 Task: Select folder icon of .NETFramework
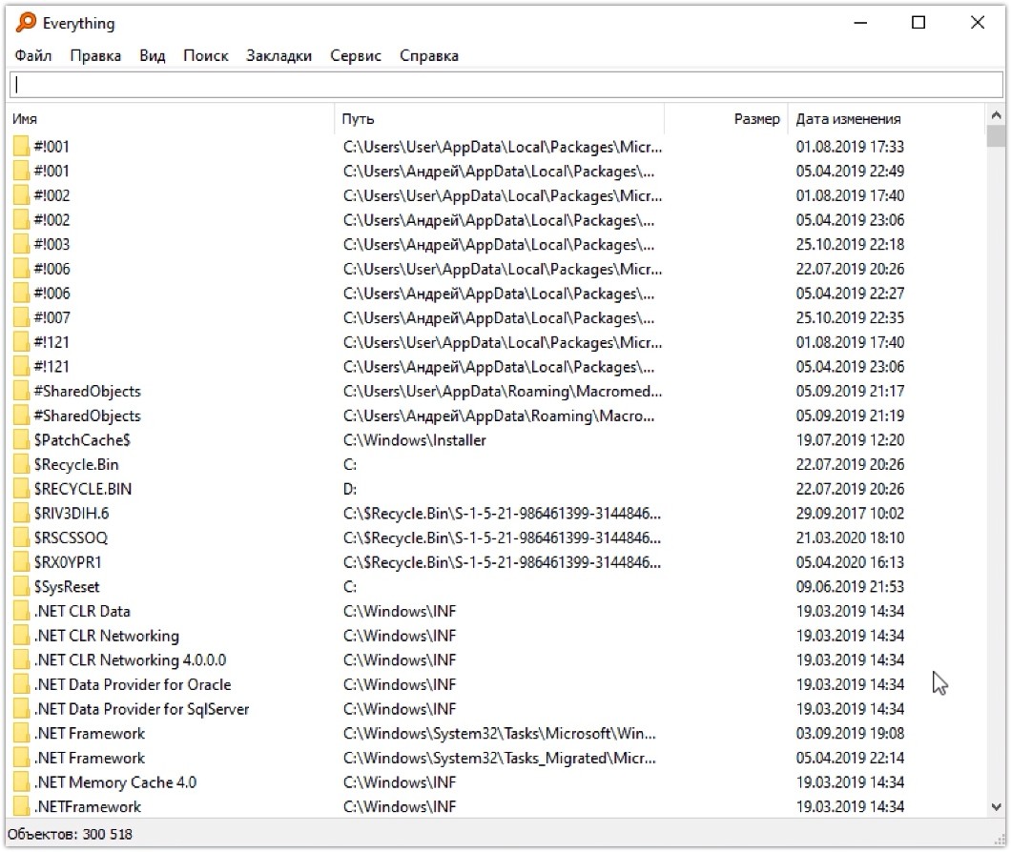[21, 807]
